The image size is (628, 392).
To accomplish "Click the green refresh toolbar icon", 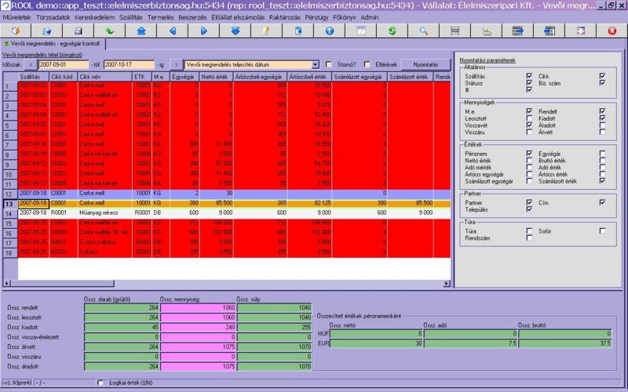I will point(392,31).
